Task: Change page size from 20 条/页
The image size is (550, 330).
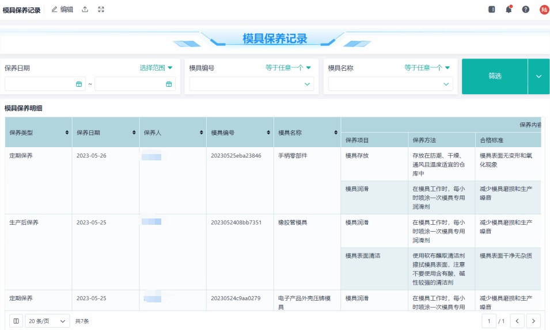Action: pos(47,321)
